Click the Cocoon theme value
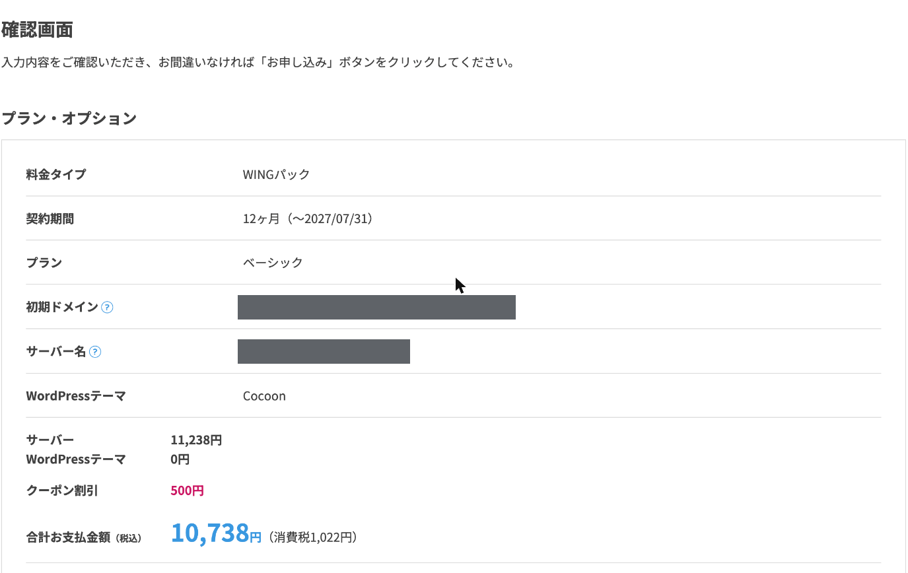 264,396
